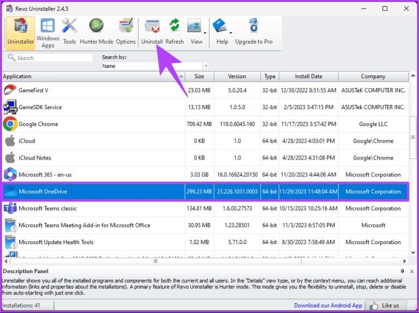
Task: Click the horizontal scrollbar left arrow
Action: coord(6,261)
